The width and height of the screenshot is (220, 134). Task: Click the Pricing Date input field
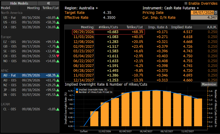pos(202,13)
